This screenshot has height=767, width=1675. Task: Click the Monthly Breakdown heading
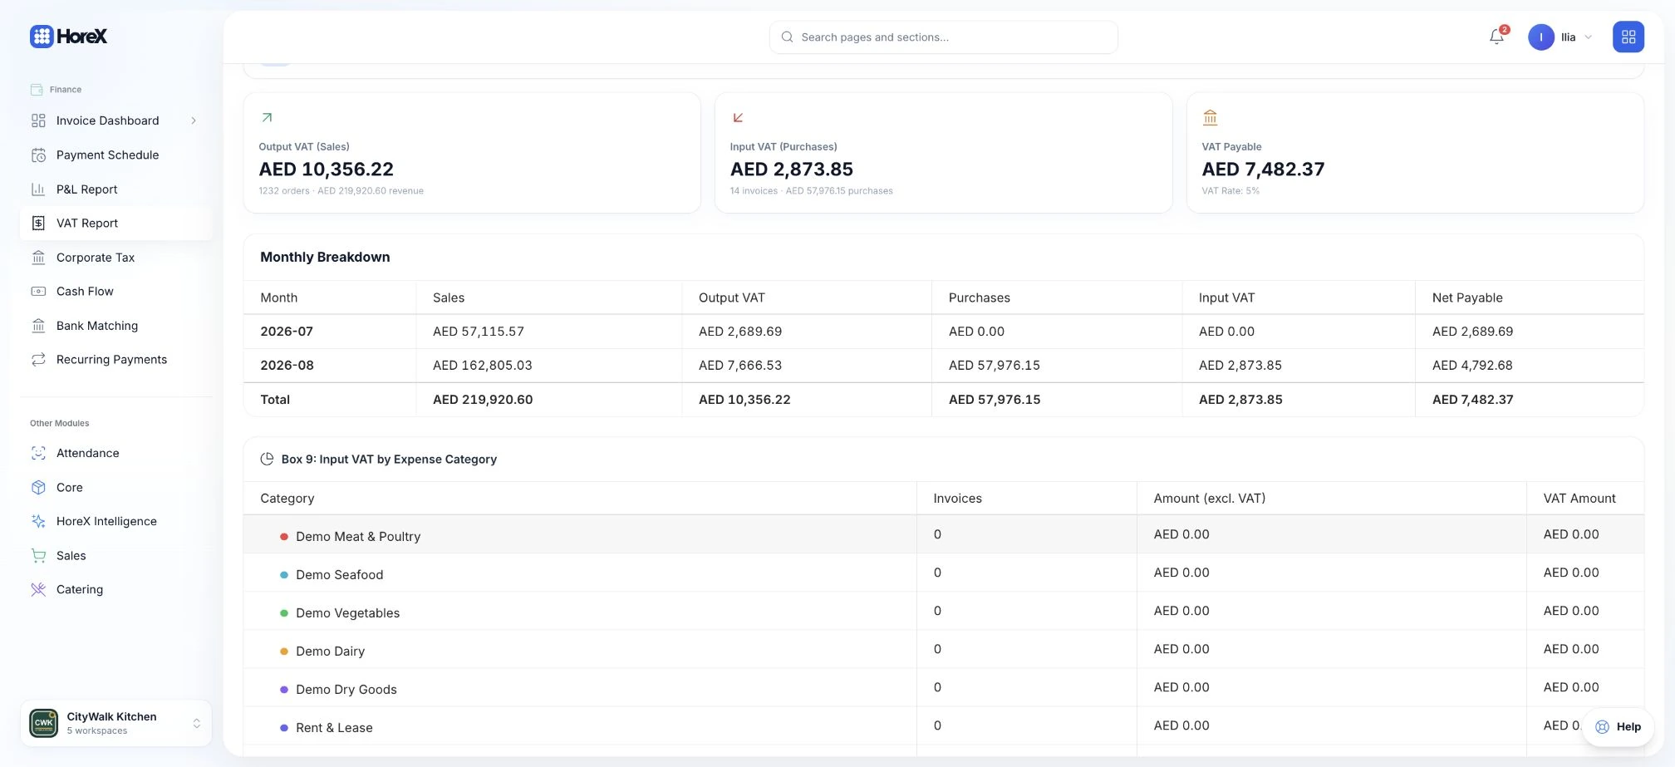325,258
